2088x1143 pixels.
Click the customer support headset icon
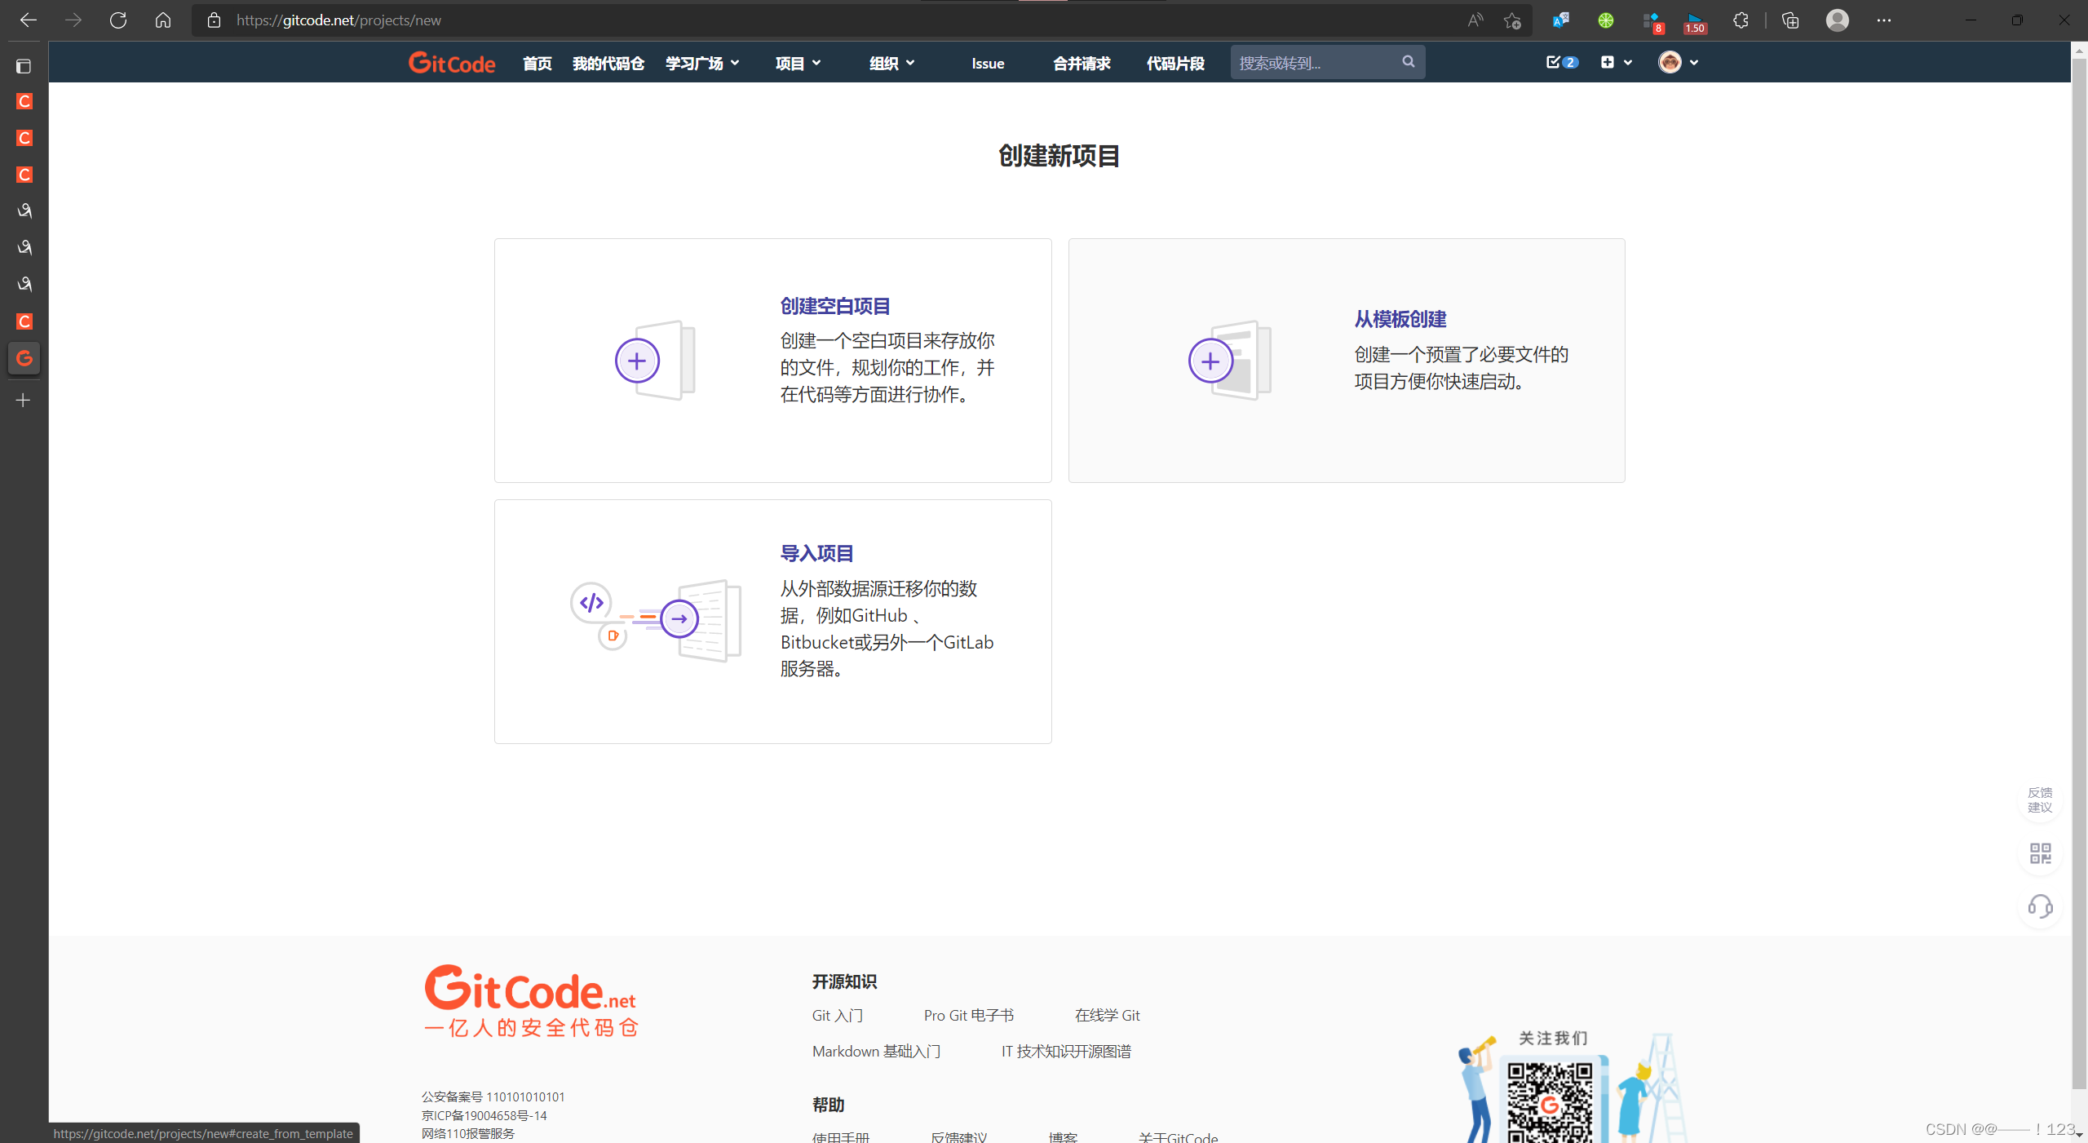(2040, 906)
